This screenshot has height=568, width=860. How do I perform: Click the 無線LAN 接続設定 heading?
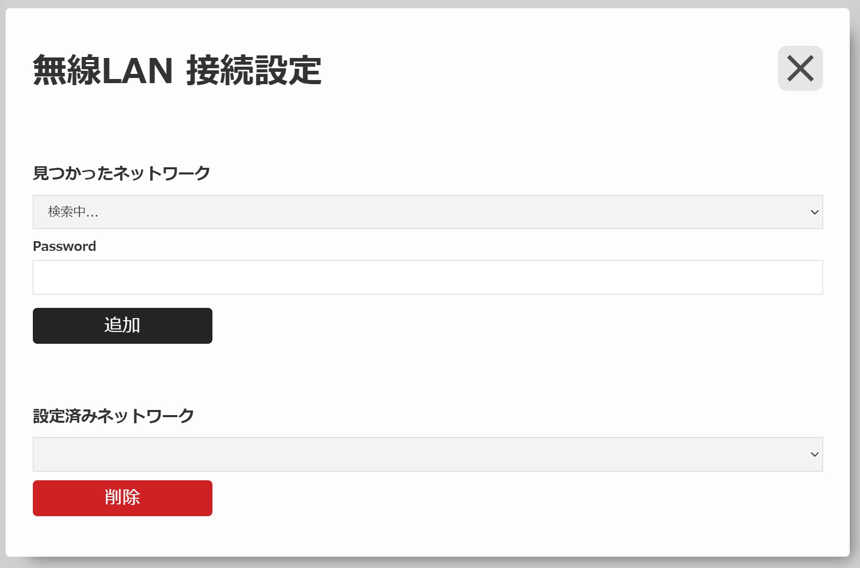click(177, 70)
